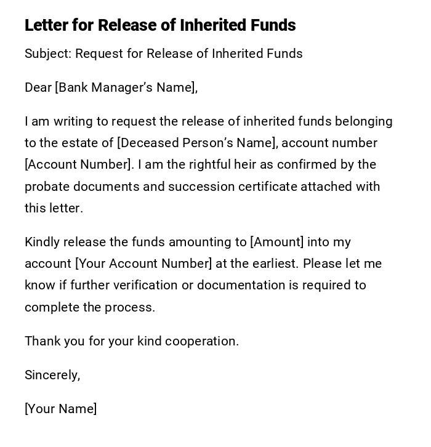Click the [Your Account Number] placeholder
The height and width of the screenshot is (447, 431).
[x=143, y=264]
